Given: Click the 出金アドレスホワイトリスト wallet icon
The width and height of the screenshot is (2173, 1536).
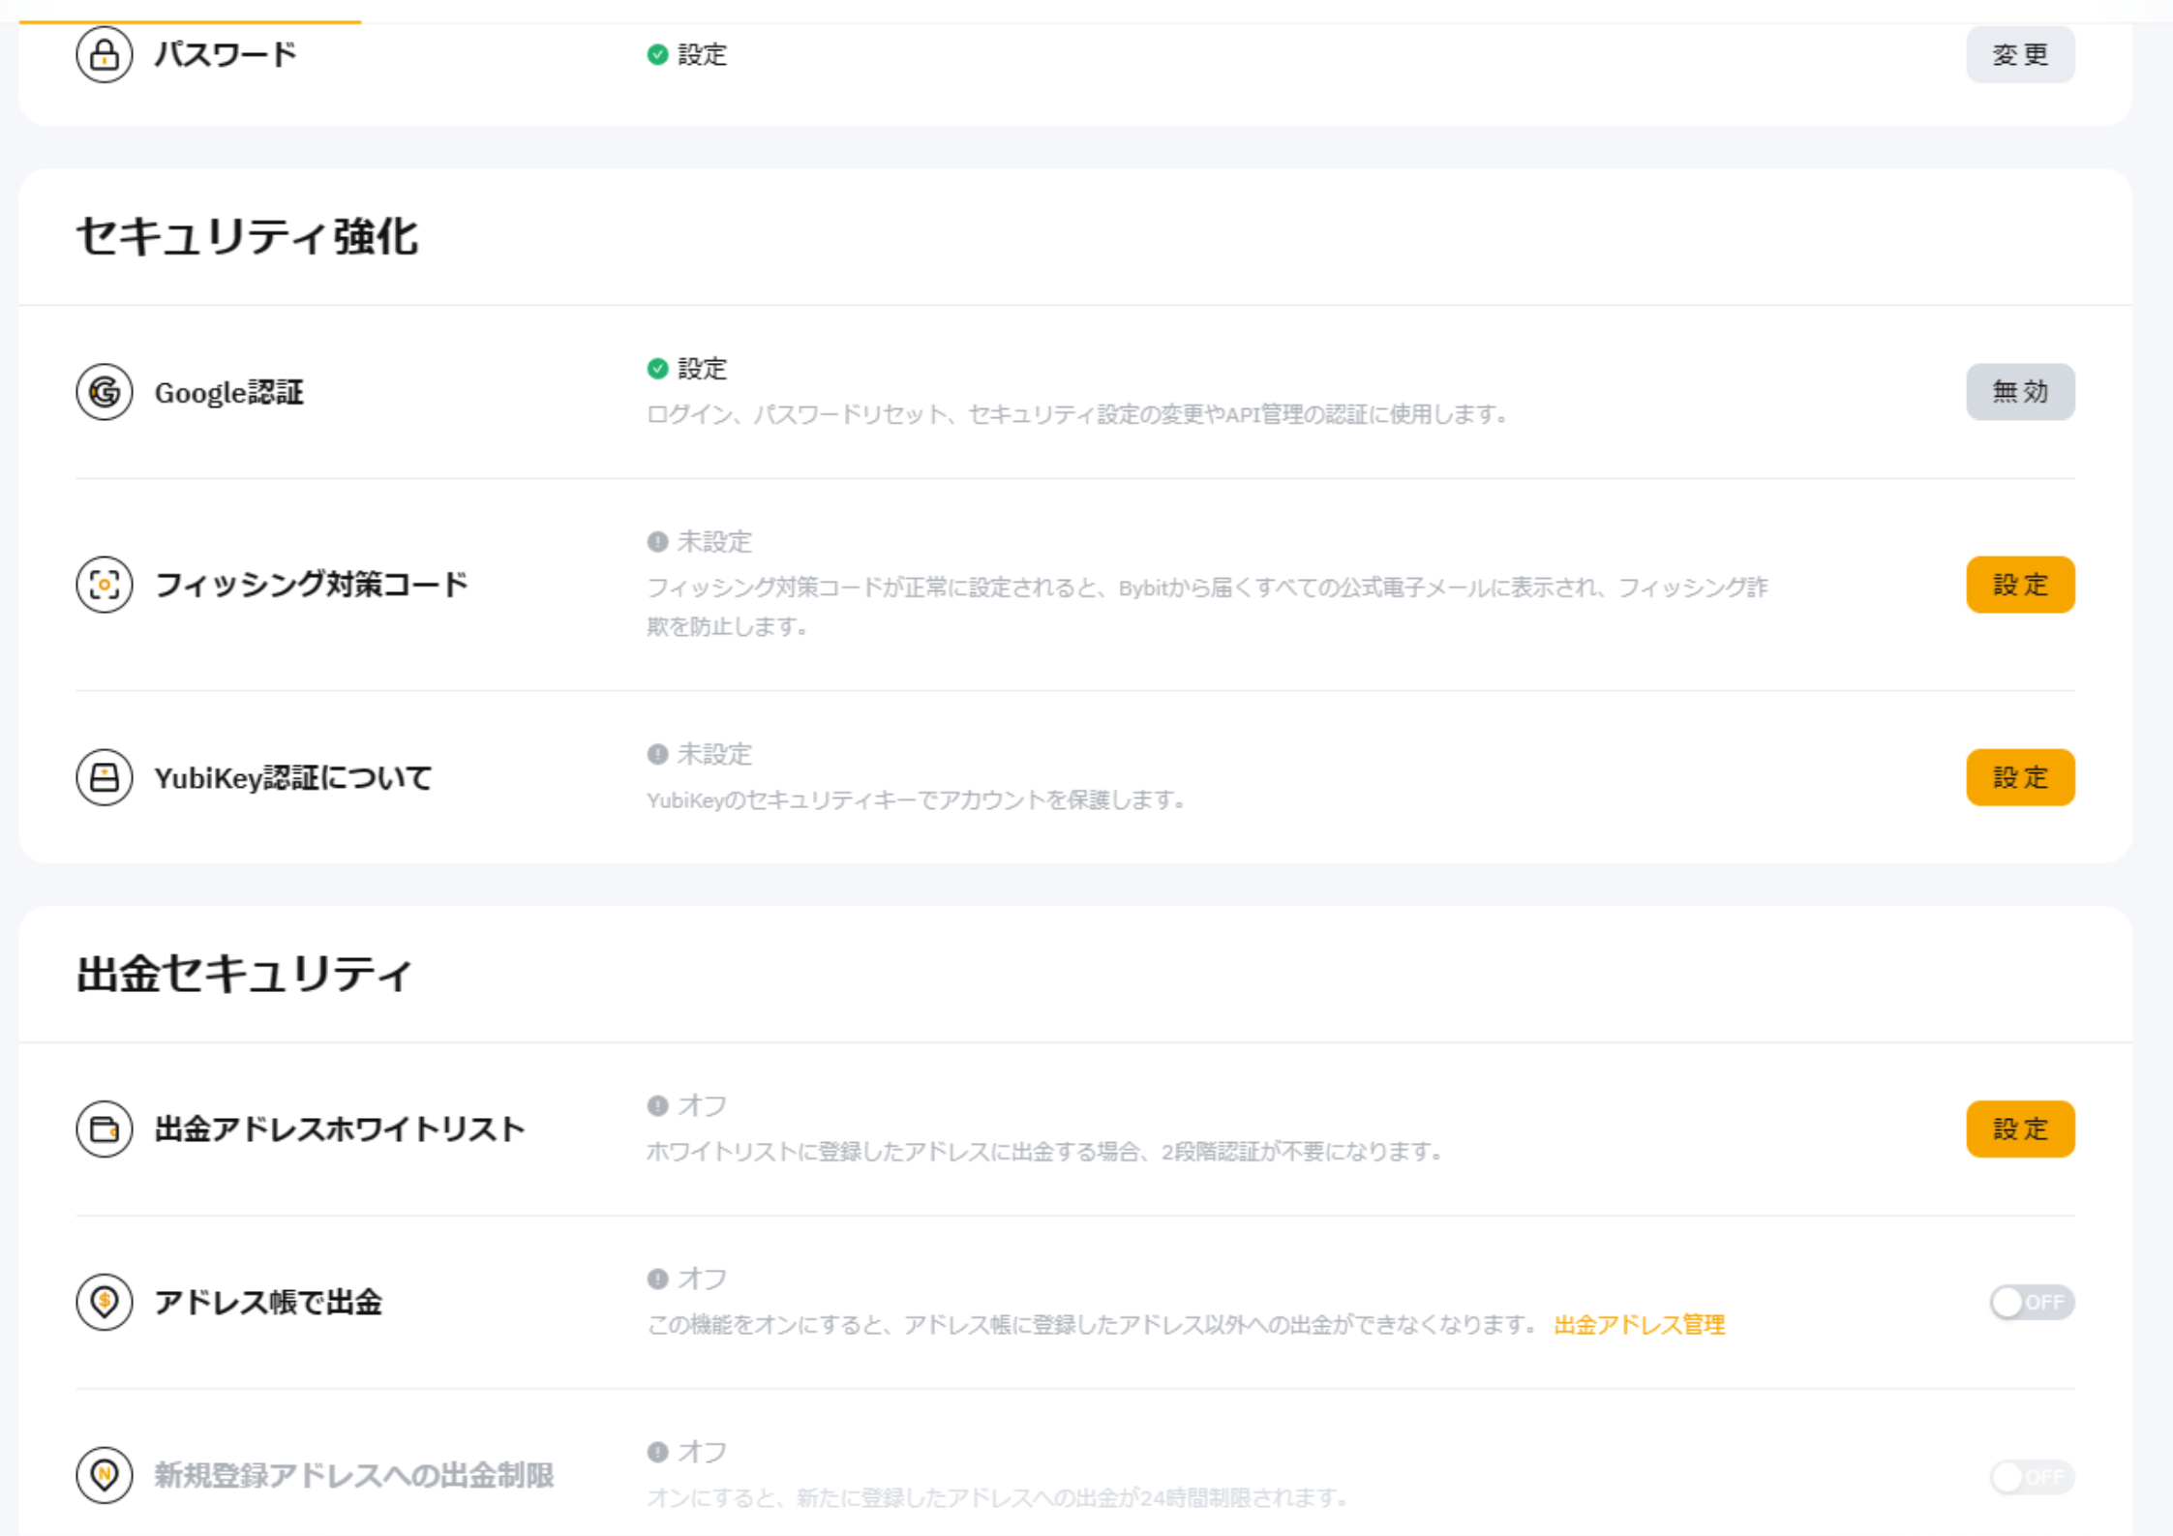Looking at the screenshot, I should point(104,1129).
